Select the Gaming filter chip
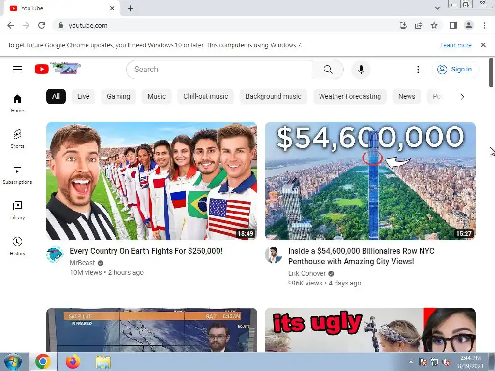Screen dimensions: 495x371 click(x=118, y=97)
